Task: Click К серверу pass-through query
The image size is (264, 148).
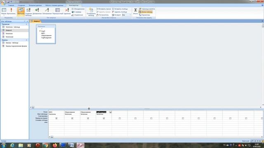Action: click(x=76, y=12)
